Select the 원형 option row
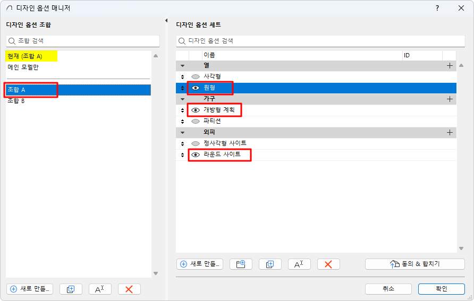The width and height of the screenshot is (474, 301). pos(316,88)
